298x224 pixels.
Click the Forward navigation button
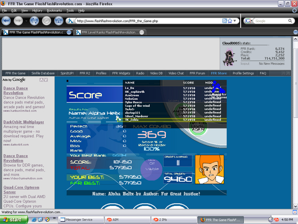click(18, 21)
